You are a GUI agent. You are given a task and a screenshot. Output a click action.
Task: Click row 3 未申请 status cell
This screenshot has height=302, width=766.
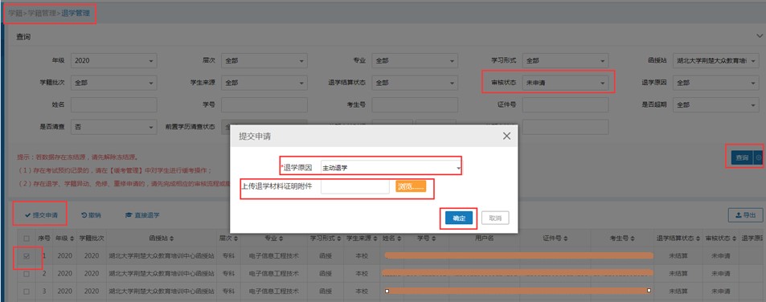(720, 292)
